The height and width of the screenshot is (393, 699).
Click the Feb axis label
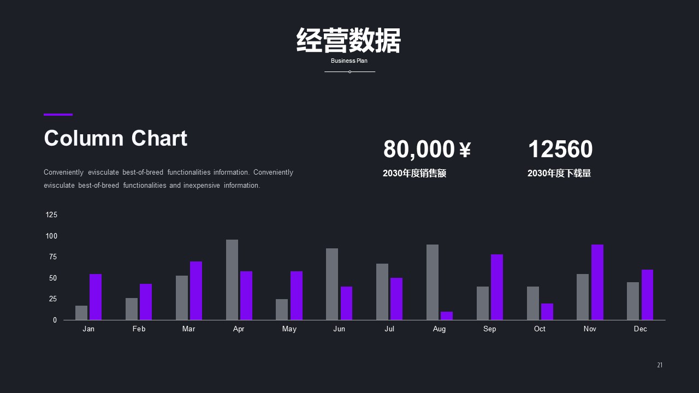(x=139, y=329)
